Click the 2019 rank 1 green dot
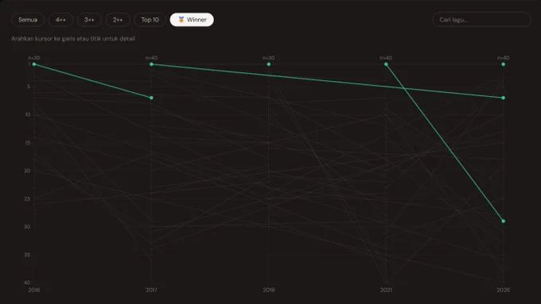Image resolution: width=541 pixels, height=304 pixels. coord(269,64)
